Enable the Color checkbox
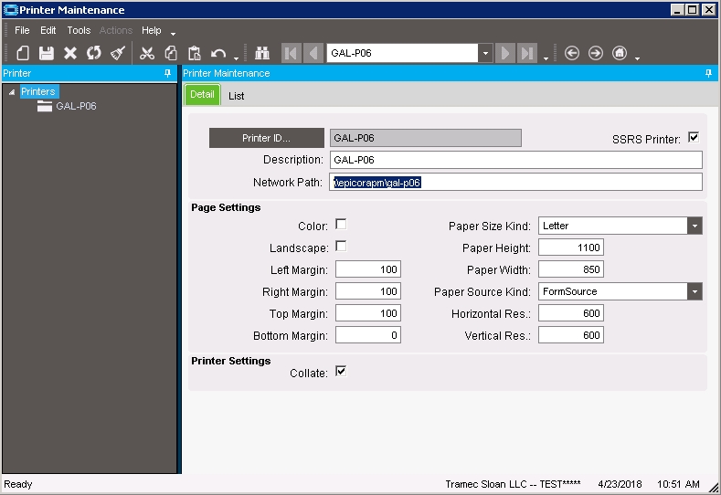Screen dimensions: 721x495 [x=341, y=225]
